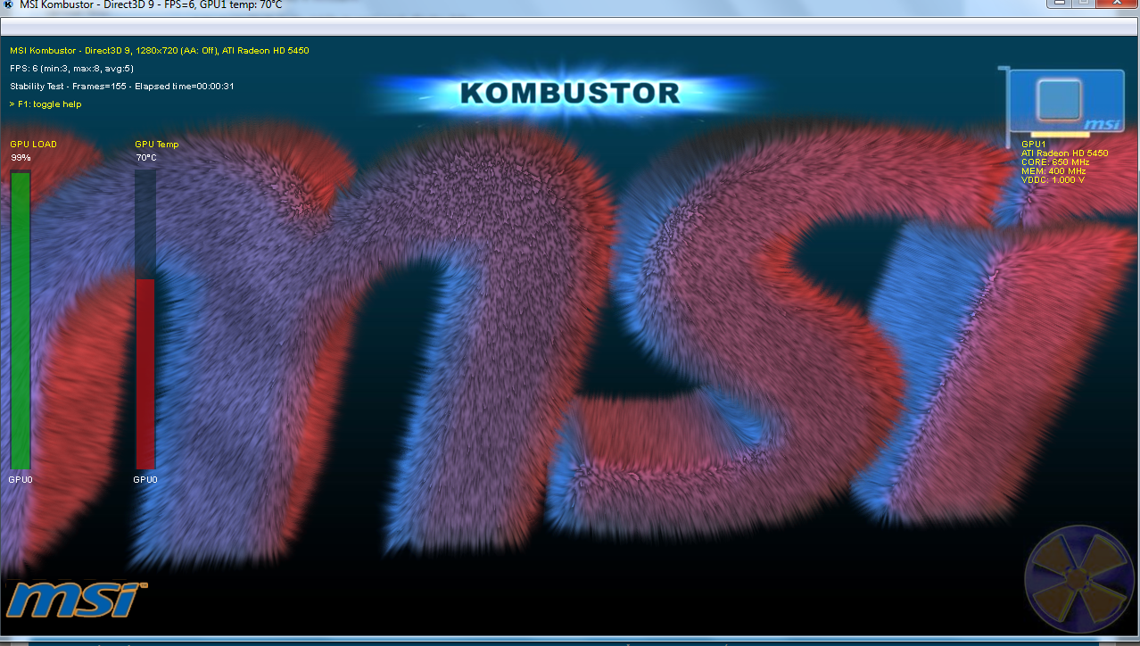Click the 'GPU Temp' label

point(157,144)
